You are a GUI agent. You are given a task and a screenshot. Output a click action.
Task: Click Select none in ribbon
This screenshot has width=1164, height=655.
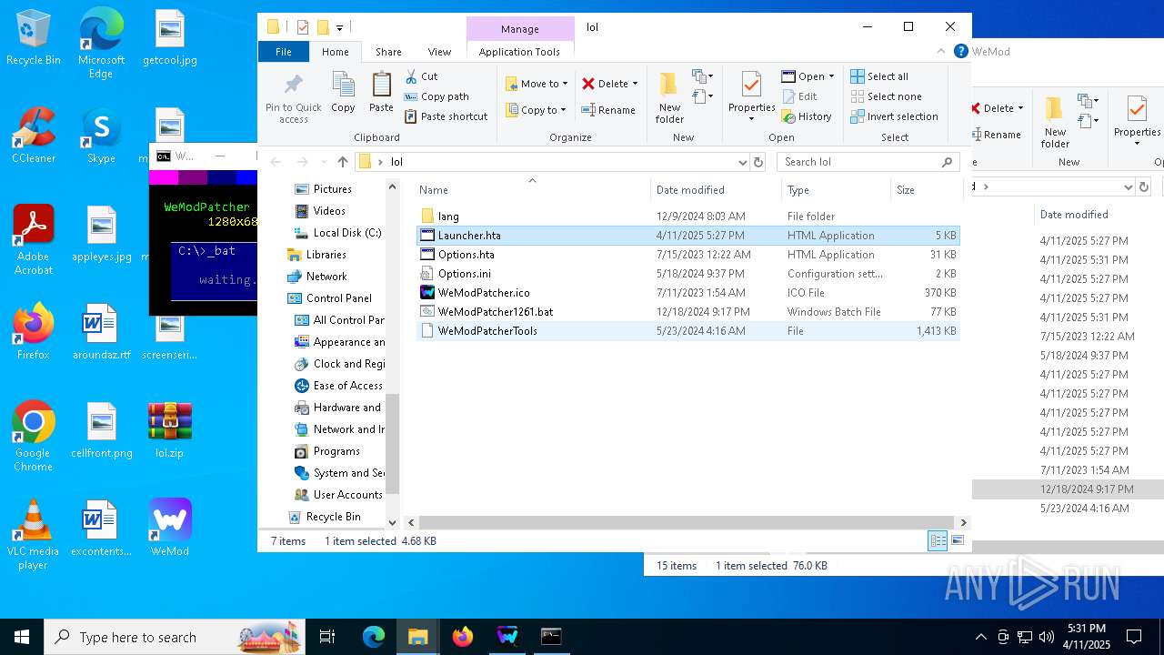pyautogui.click(x=886, y=96)
